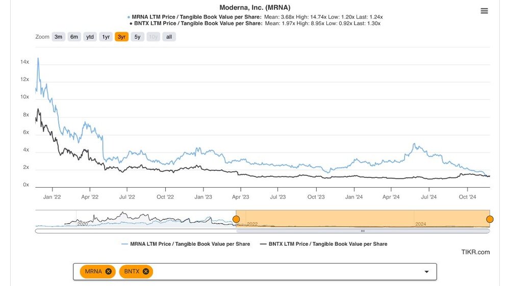
Task: Grab the right orange navigator handle
Action: coord(490,219)
